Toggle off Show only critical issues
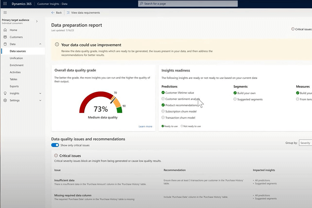 click(x=55, y=145)
